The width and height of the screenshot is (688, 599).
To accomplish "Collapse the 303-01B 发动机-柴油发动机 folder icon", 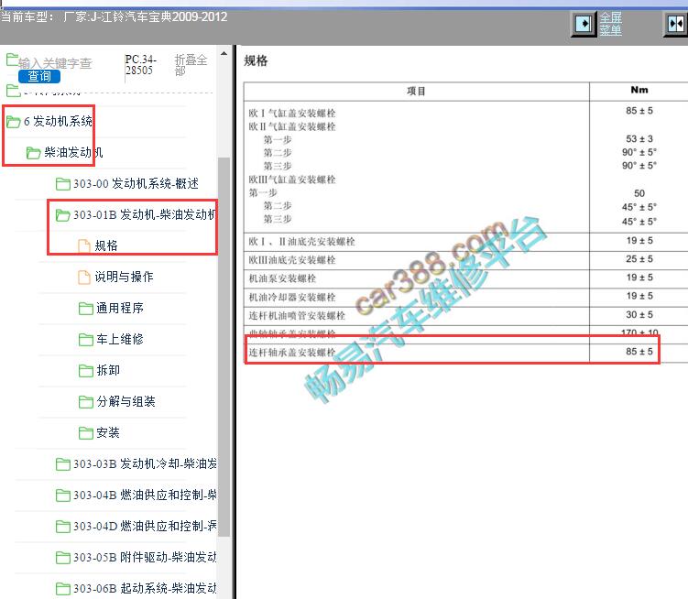I will point(62,215).
